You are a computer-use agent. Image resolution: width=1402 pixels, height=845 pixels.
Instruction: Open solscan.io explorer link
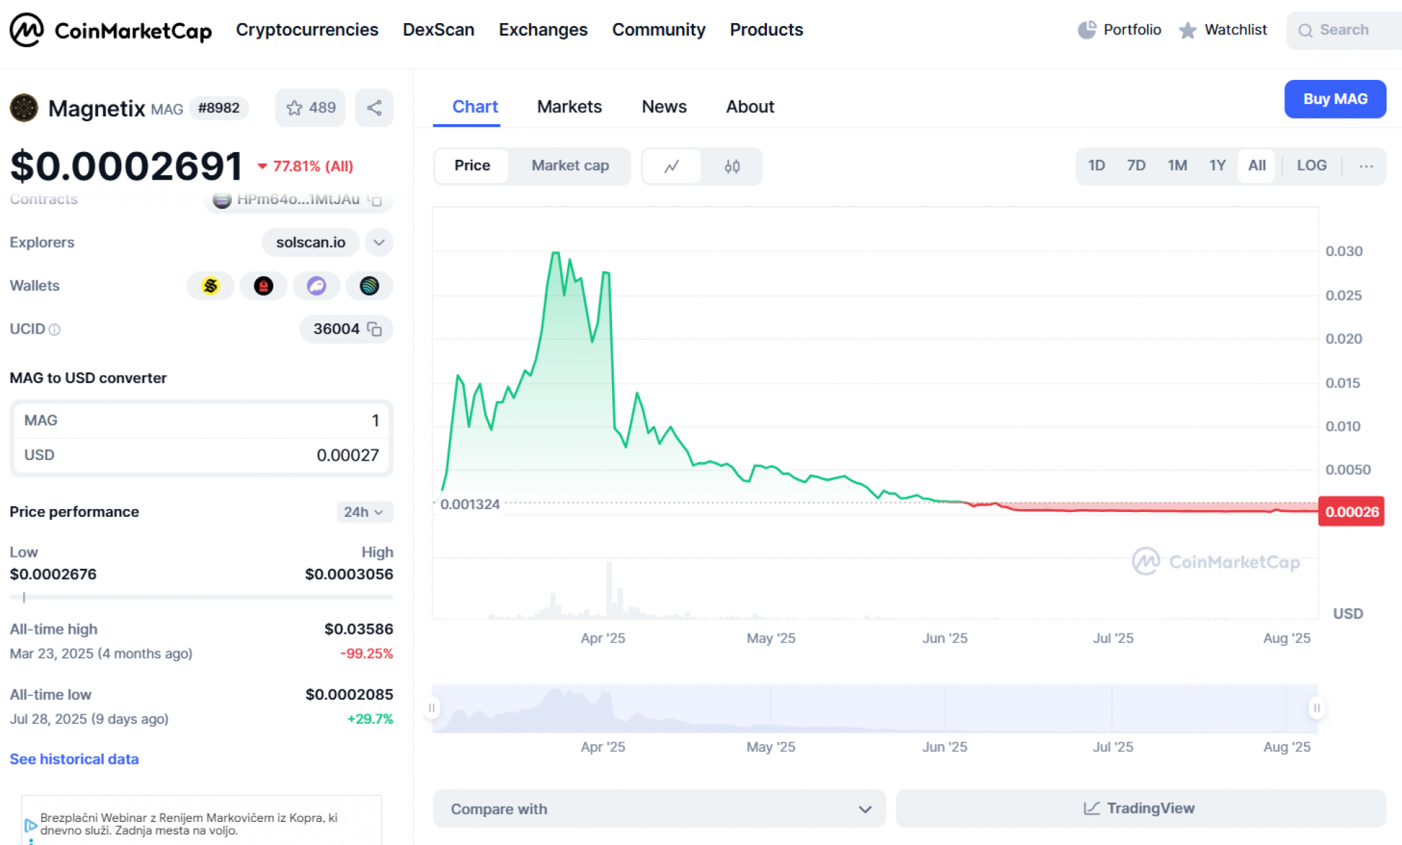(x=311, y=243)
